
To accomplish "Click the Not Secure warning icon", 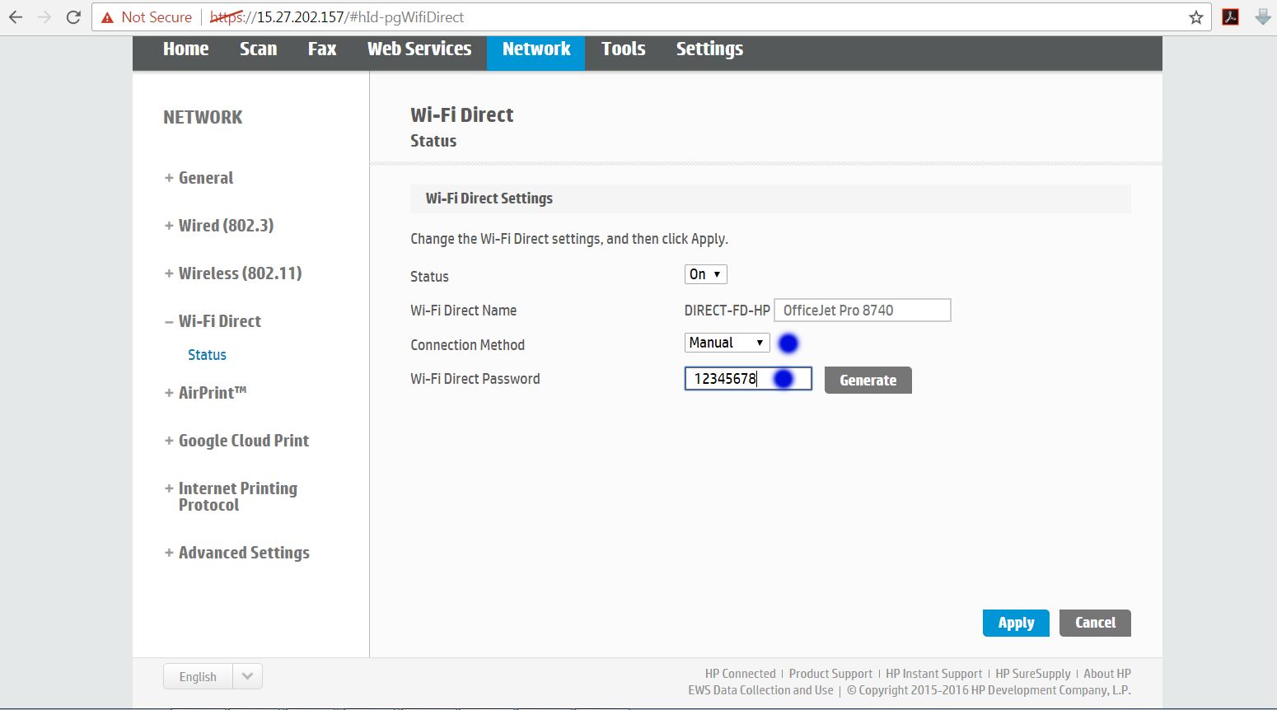I will point(107,17).
